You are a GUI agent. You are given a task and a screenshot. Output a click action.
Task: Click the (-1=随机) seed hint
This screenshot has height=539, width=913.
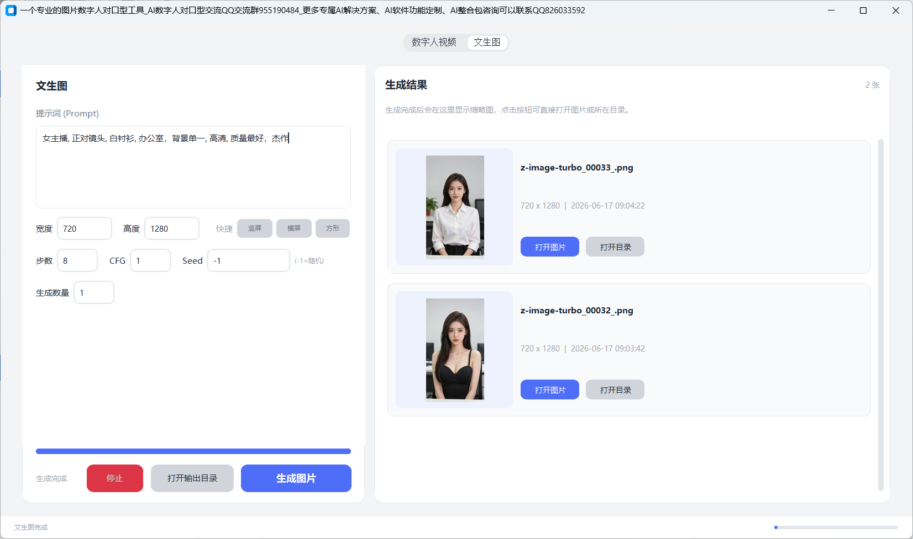tap(309, 261)
